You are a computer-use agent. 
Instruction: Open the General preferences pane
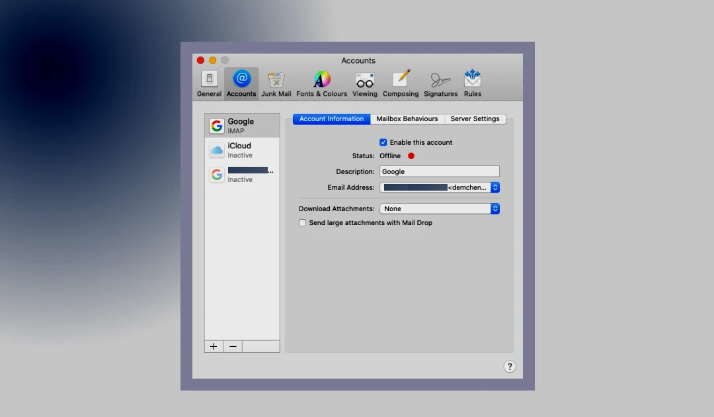coord(209,84)
